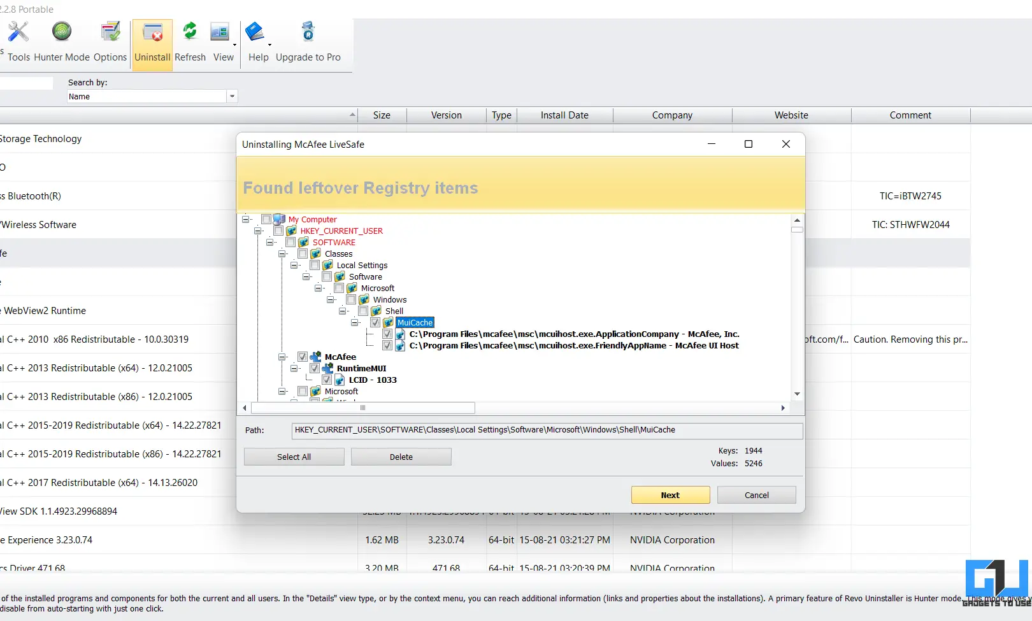The width and height of the screenshot is (1032, 621).
Task: Click icon of mcuihost.exe.ApplicationCompany value
Action: 400,334
